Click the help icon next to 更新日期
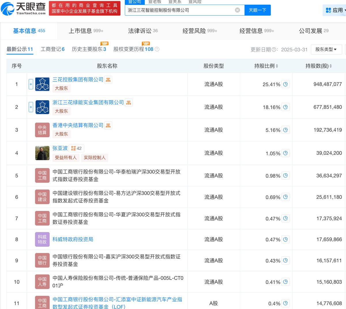Screen dimensions: 346x309 tap(274, 50)
